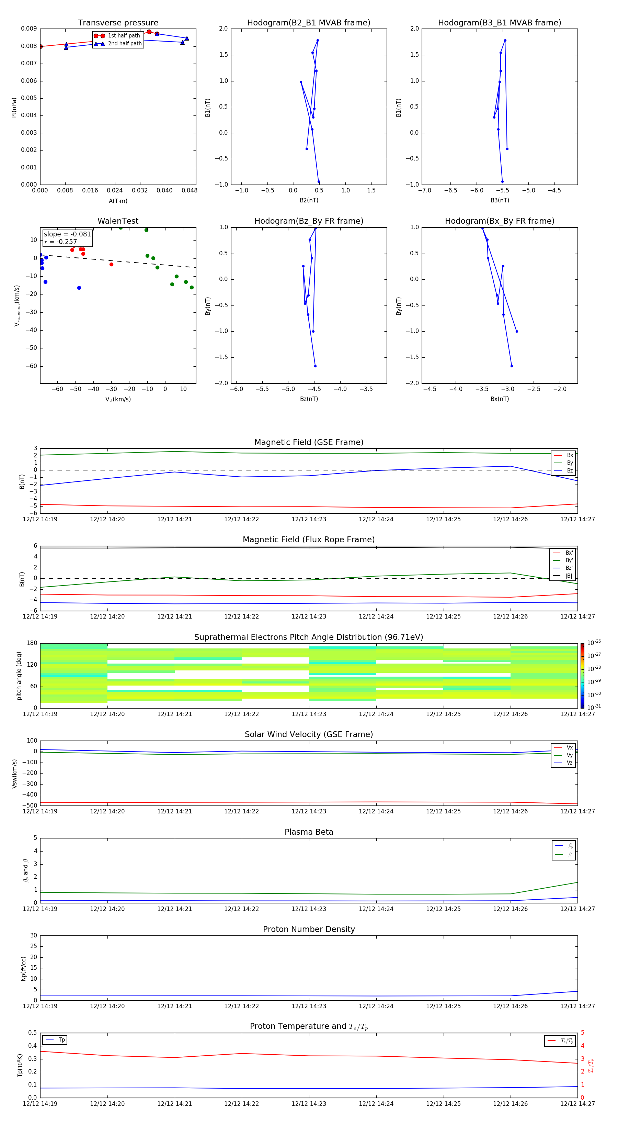The width and height of the screenshot is (618, 1134).
Task: Click the "r = -0.257" annotation
Action: [61, 242]
